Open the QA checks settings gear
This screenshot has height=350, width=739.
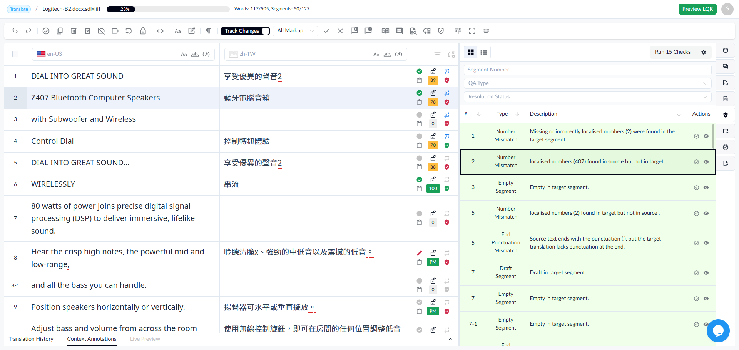pos(704,52)
